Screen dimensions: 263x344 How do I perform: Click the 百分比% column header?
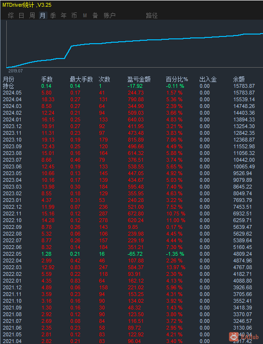177,79
